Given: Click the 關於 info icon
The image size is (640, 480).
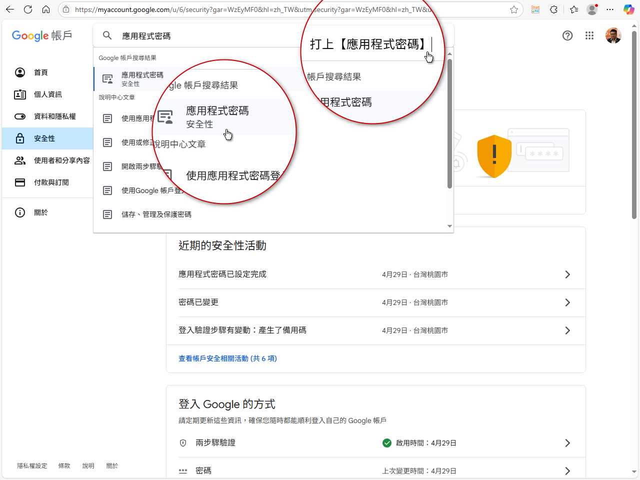Looking at the screenshot, I should click(x=20, y=212).
